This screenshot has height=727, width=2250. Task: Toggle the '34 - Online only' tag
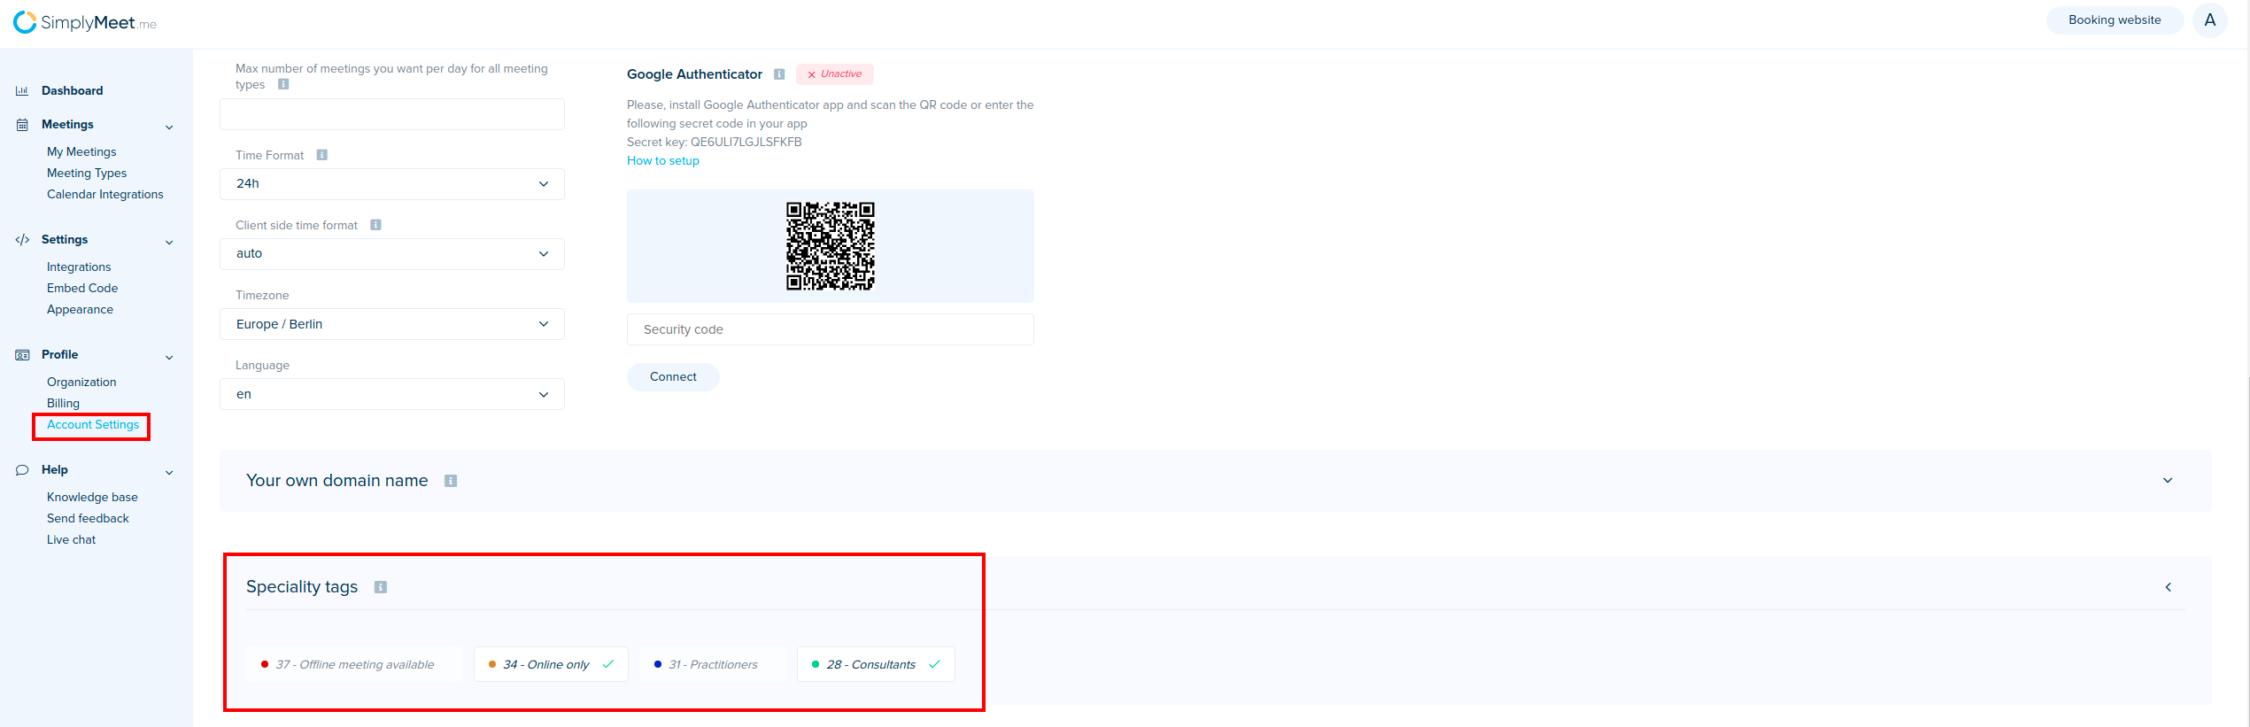pos(551,664)
